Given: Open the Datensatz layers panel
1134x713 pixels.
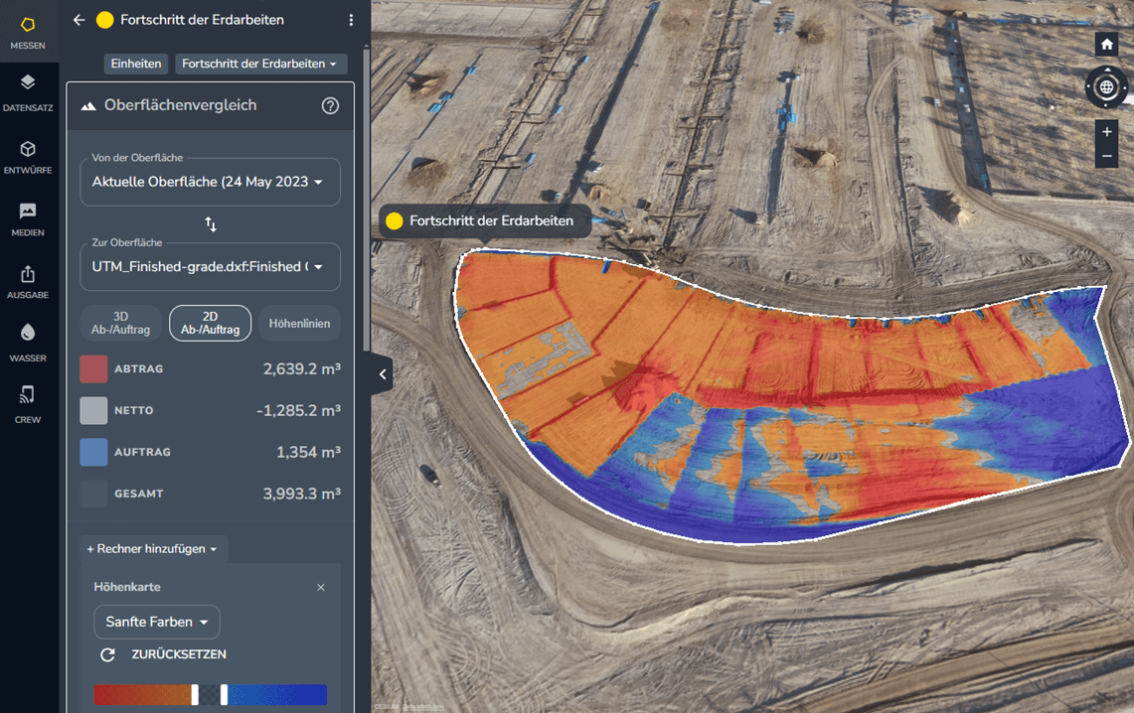Looking at the screenshot, I should [x=28, y=91].
